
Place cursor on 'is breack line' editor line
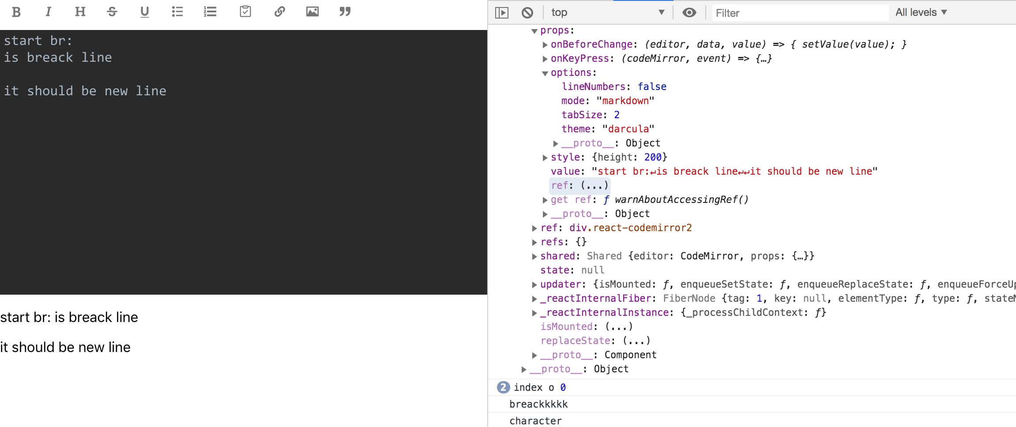click(58, 57)
